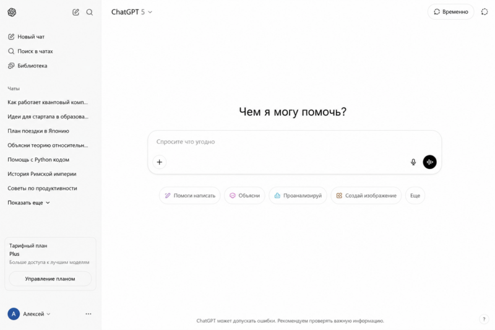The height and width of the screenshot is (330, 495).
Task: Start dictation with the microphone icon
Action: tap(413, 162)
